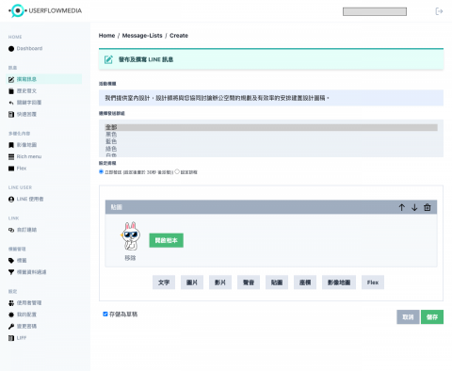Add a 聲音 audio block
Image resolution: width=452 pixels, height=371 pixels.
click(249, 282)
